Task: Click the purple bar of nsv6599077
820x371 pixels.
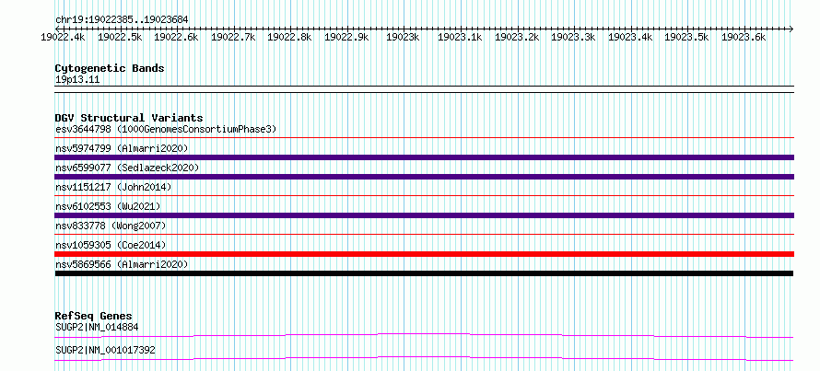Action: click(x=424, y=177)
